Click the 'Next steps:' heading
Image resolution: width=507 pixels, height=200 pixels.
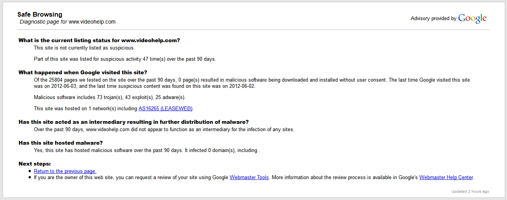[35, 164]
